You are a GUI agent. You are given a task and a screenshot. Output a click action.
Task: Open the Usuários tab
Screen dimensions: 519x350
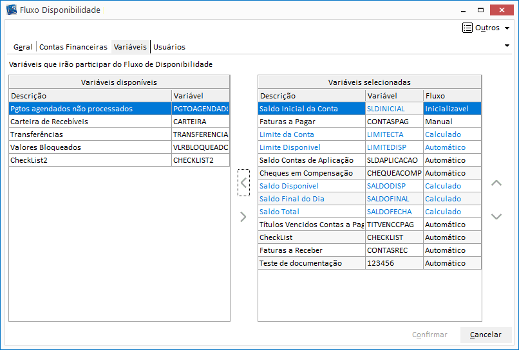(169, 47)
